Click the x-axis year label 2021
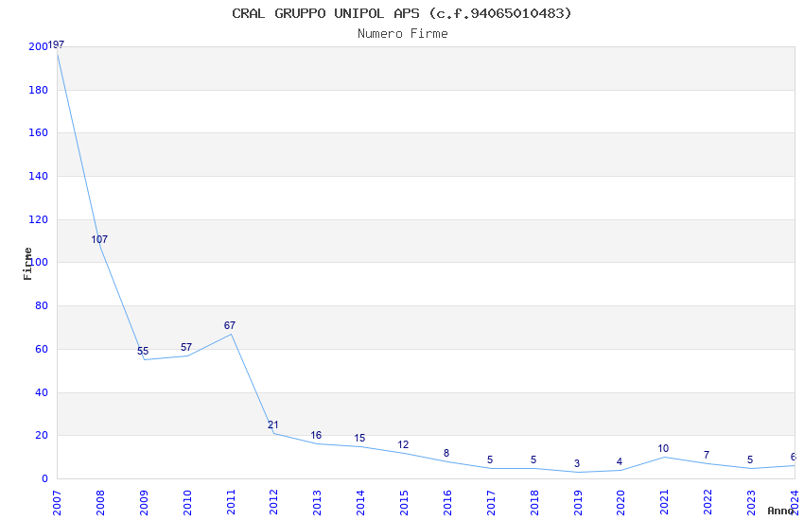Screen dimensions: 804x520 665,503
